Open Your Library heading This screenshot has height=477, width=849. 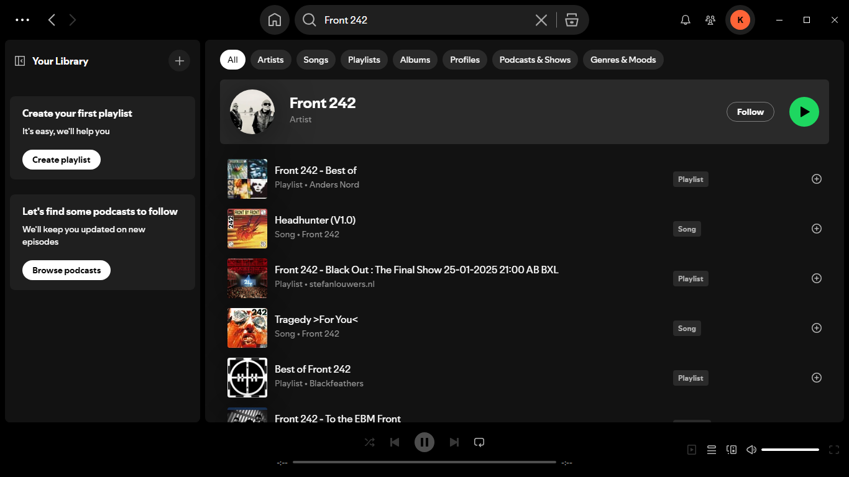coord(60,61)
